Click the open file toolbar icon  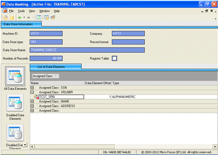click(5, 17)
